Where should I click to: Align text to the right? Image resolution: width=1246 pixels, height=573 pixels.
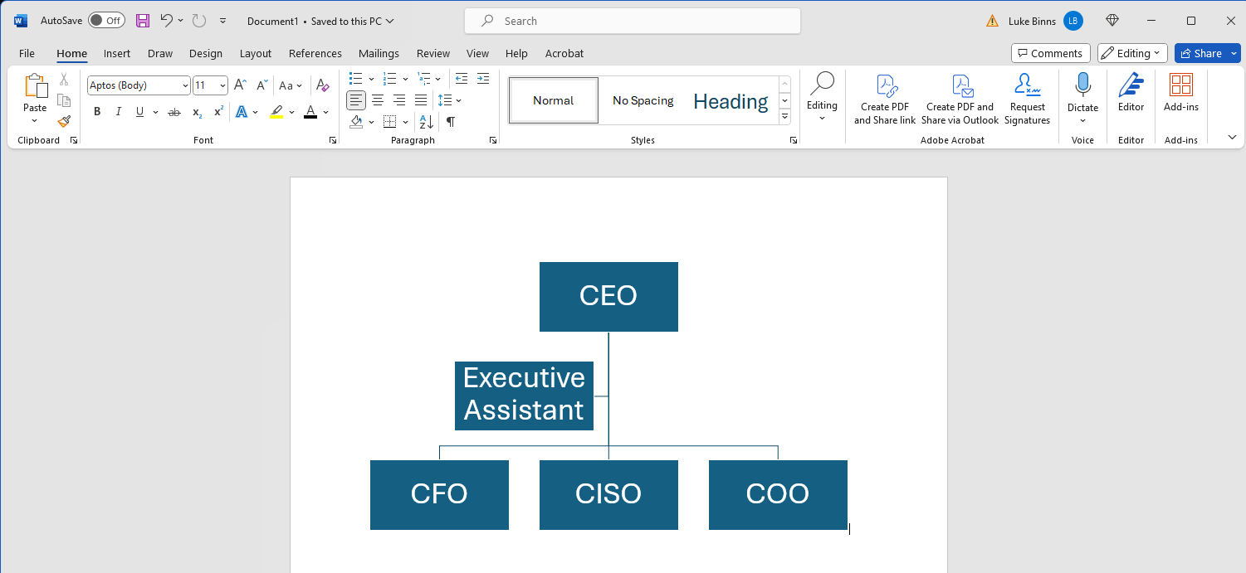point(399,100)
